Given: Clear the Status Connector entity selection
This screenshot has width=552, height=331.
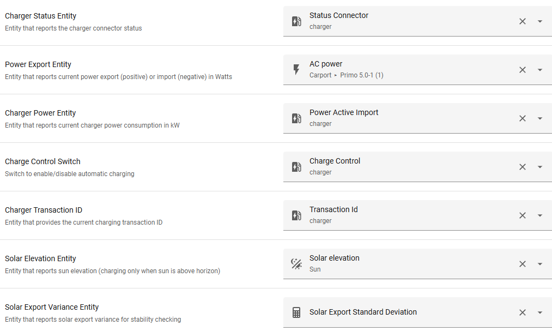Looking at the screenshot, I should click(x=523, y=21).
